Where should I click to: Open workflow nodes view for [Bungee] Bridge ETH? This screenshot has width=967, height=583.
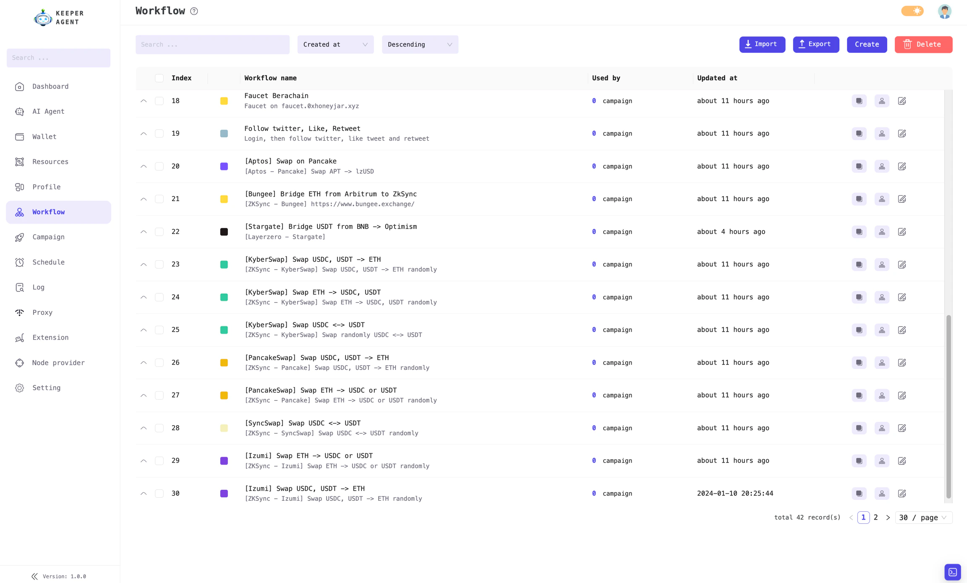click(x=881, y=199)
